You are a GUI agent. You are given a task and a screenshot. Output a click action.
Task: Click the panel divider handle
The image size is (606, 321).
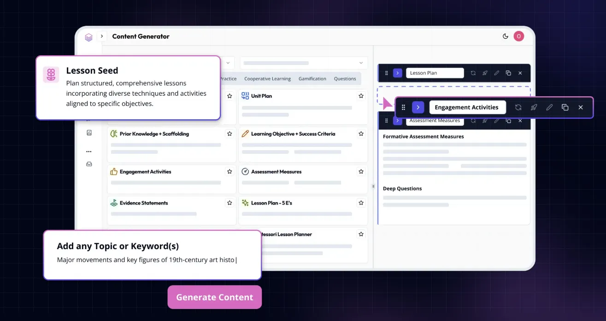point(374,186)
